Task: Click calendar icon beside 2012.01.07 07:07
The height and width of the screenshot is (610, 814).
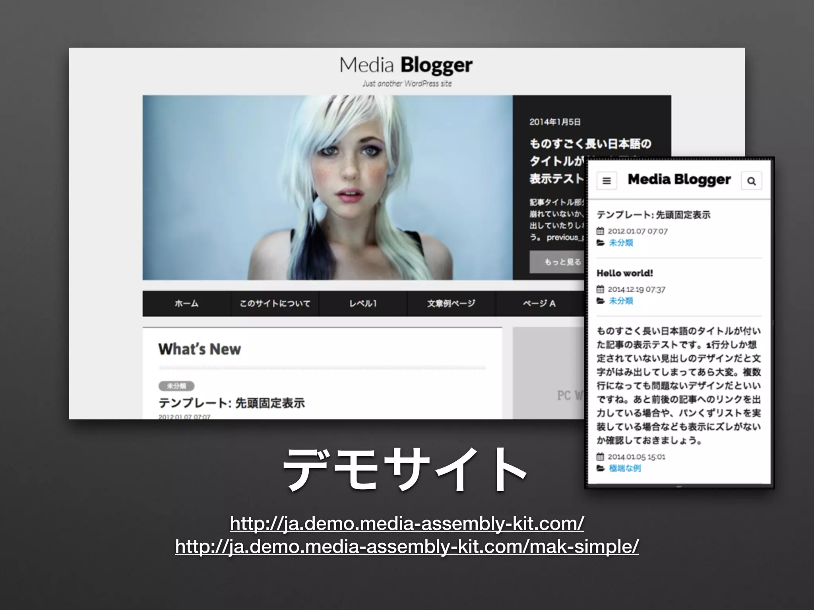Action: (x=600, y=231)
